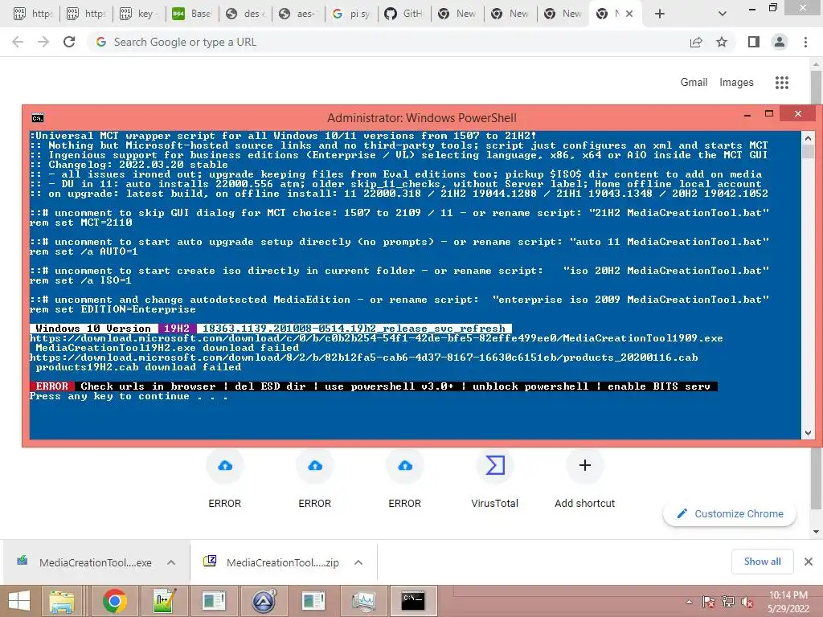823x617 pixels.
Task: Show hidden system tray icons
Action: [x=689, y=602]
